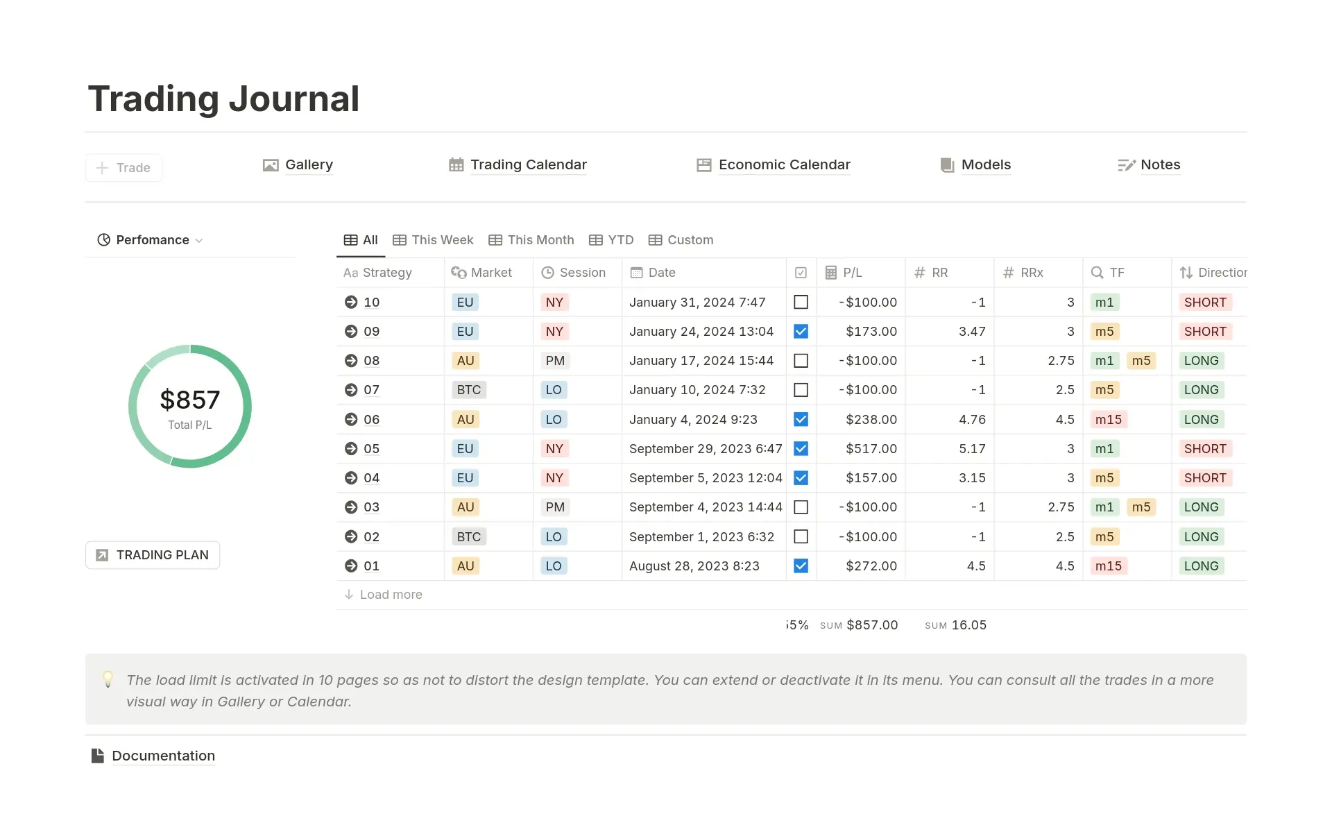Toggle the checkbox on trade 06 row
The width and height of the screenshot is (1332, 832).
801,419
